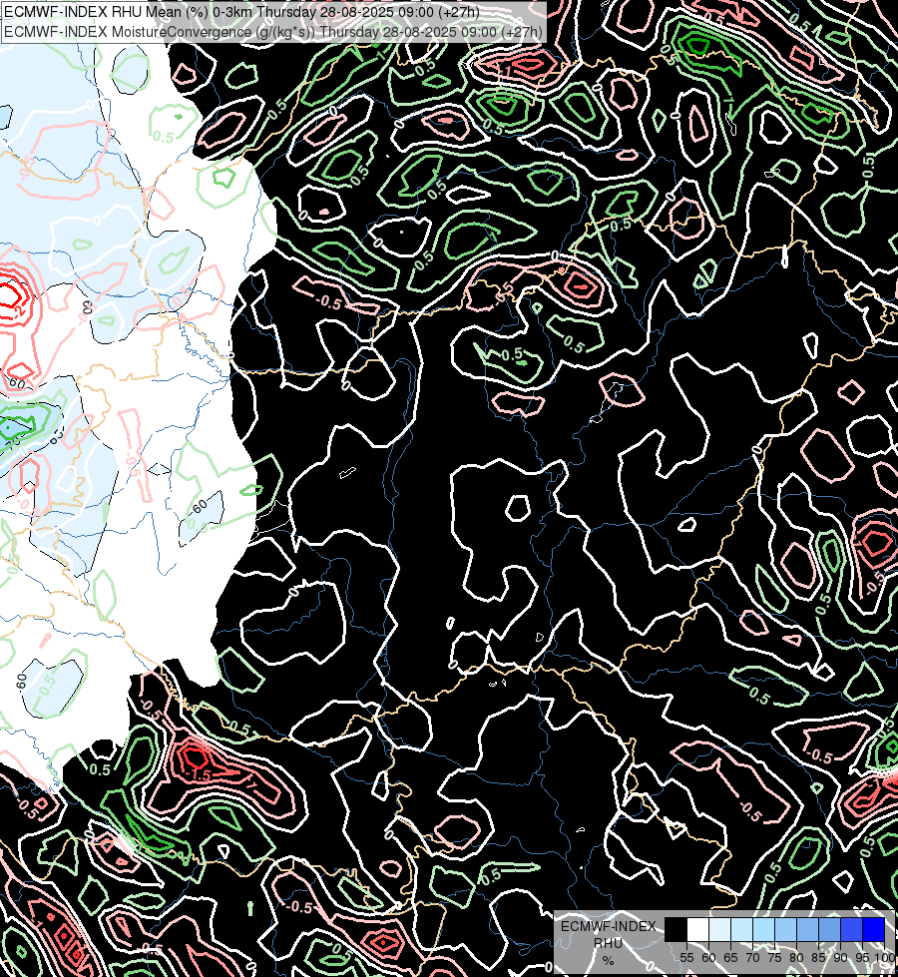Click the 75–80% legend color swatch
898x977 pixels.
tap(786, 930)
